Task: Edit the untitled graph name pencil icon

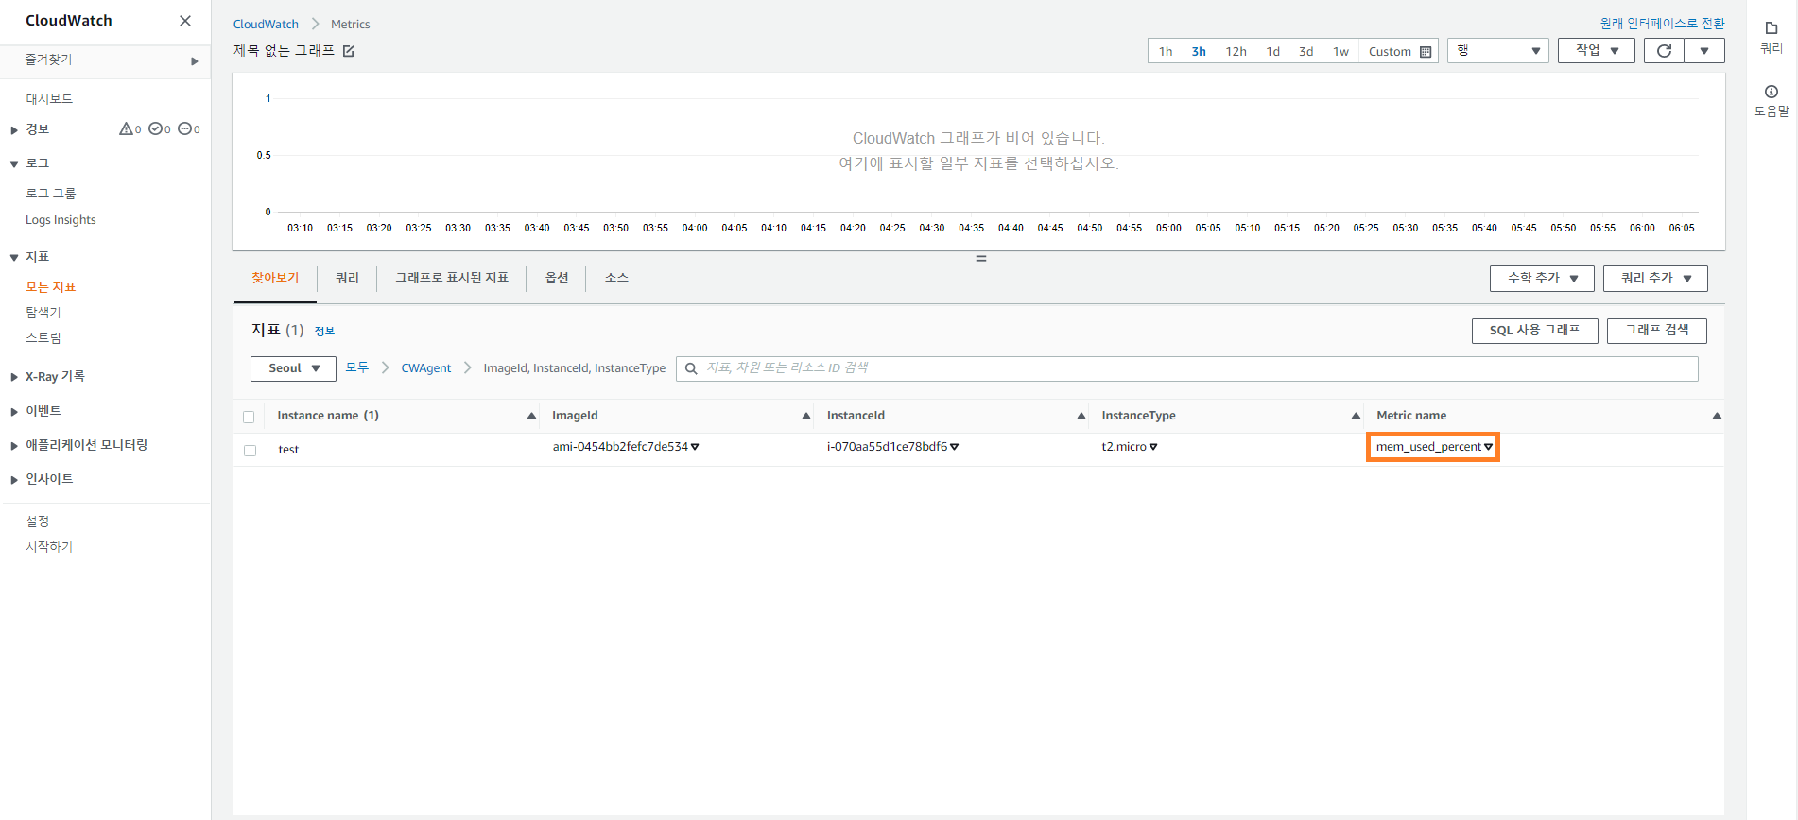Action: pos(349,51)
